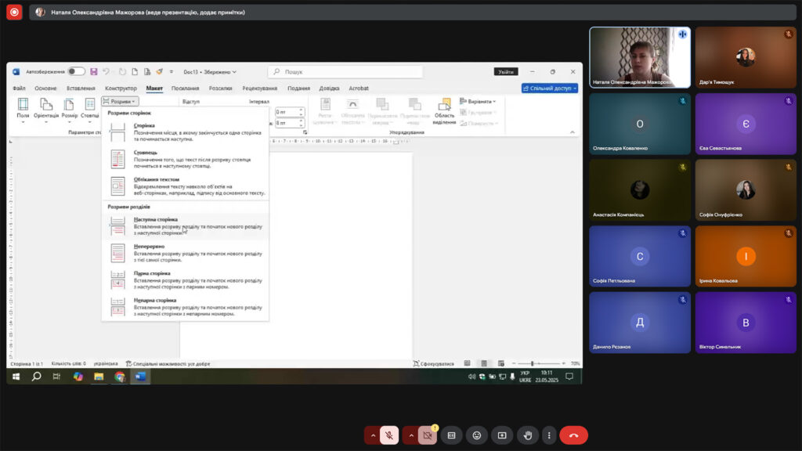Switch to the Конструктор tab
The image size is (802, 451).
(x=121, y=88)
